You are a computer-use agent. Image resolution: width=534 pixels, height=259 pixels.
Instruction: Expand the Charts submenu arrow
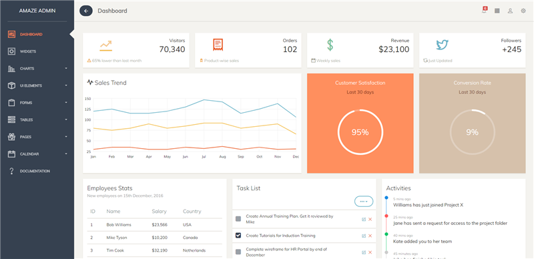point(66,69)
